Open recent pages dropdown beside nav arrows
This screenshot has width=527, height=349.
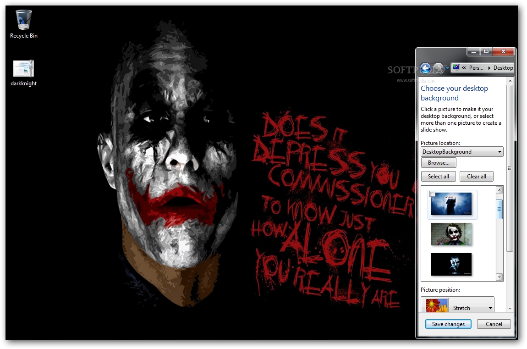(x=447, y=68)
